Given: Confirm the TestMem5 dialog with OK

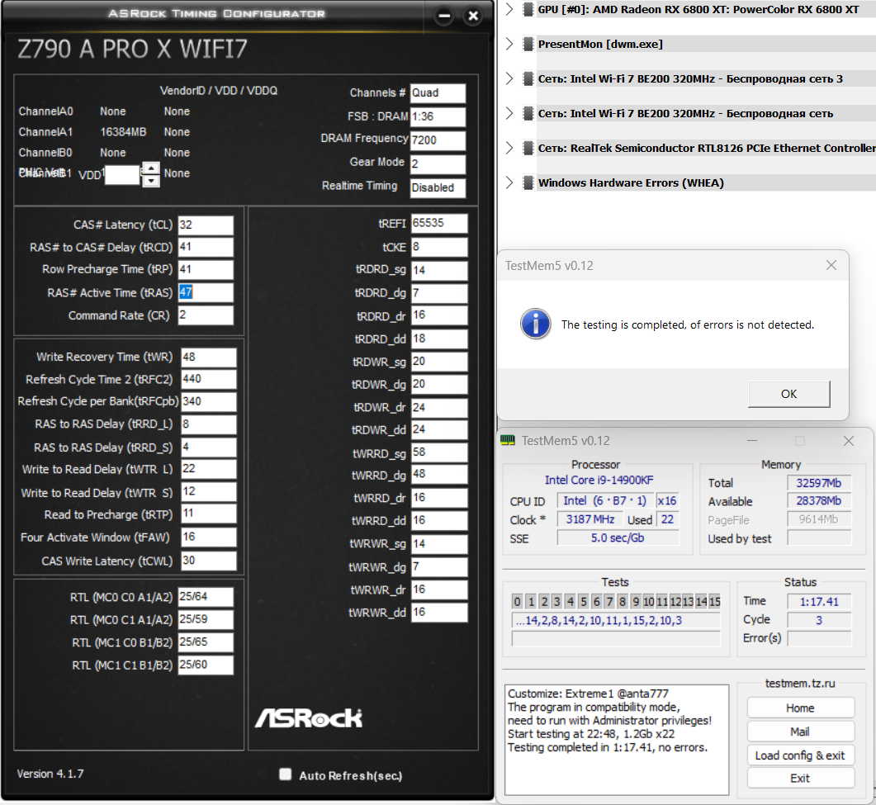Looking at the screenshot, I should pyautogui.click(x=788, y=394).
